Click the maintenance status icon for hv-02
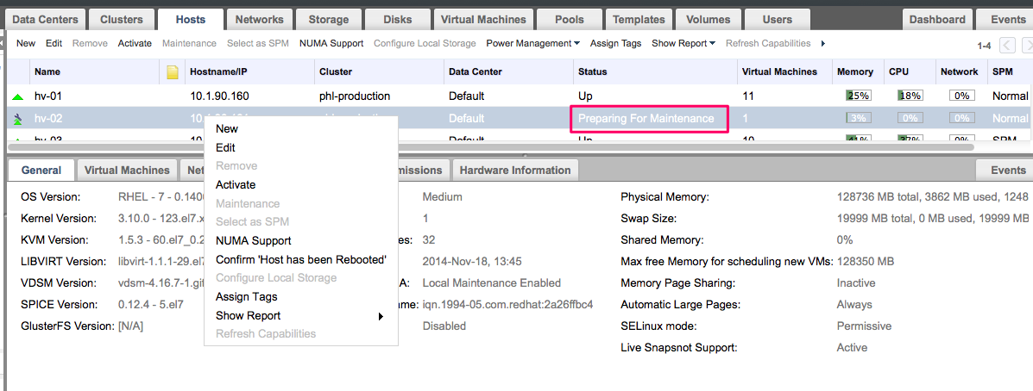This screenshot has height=391, width=1033. point(17,119)
